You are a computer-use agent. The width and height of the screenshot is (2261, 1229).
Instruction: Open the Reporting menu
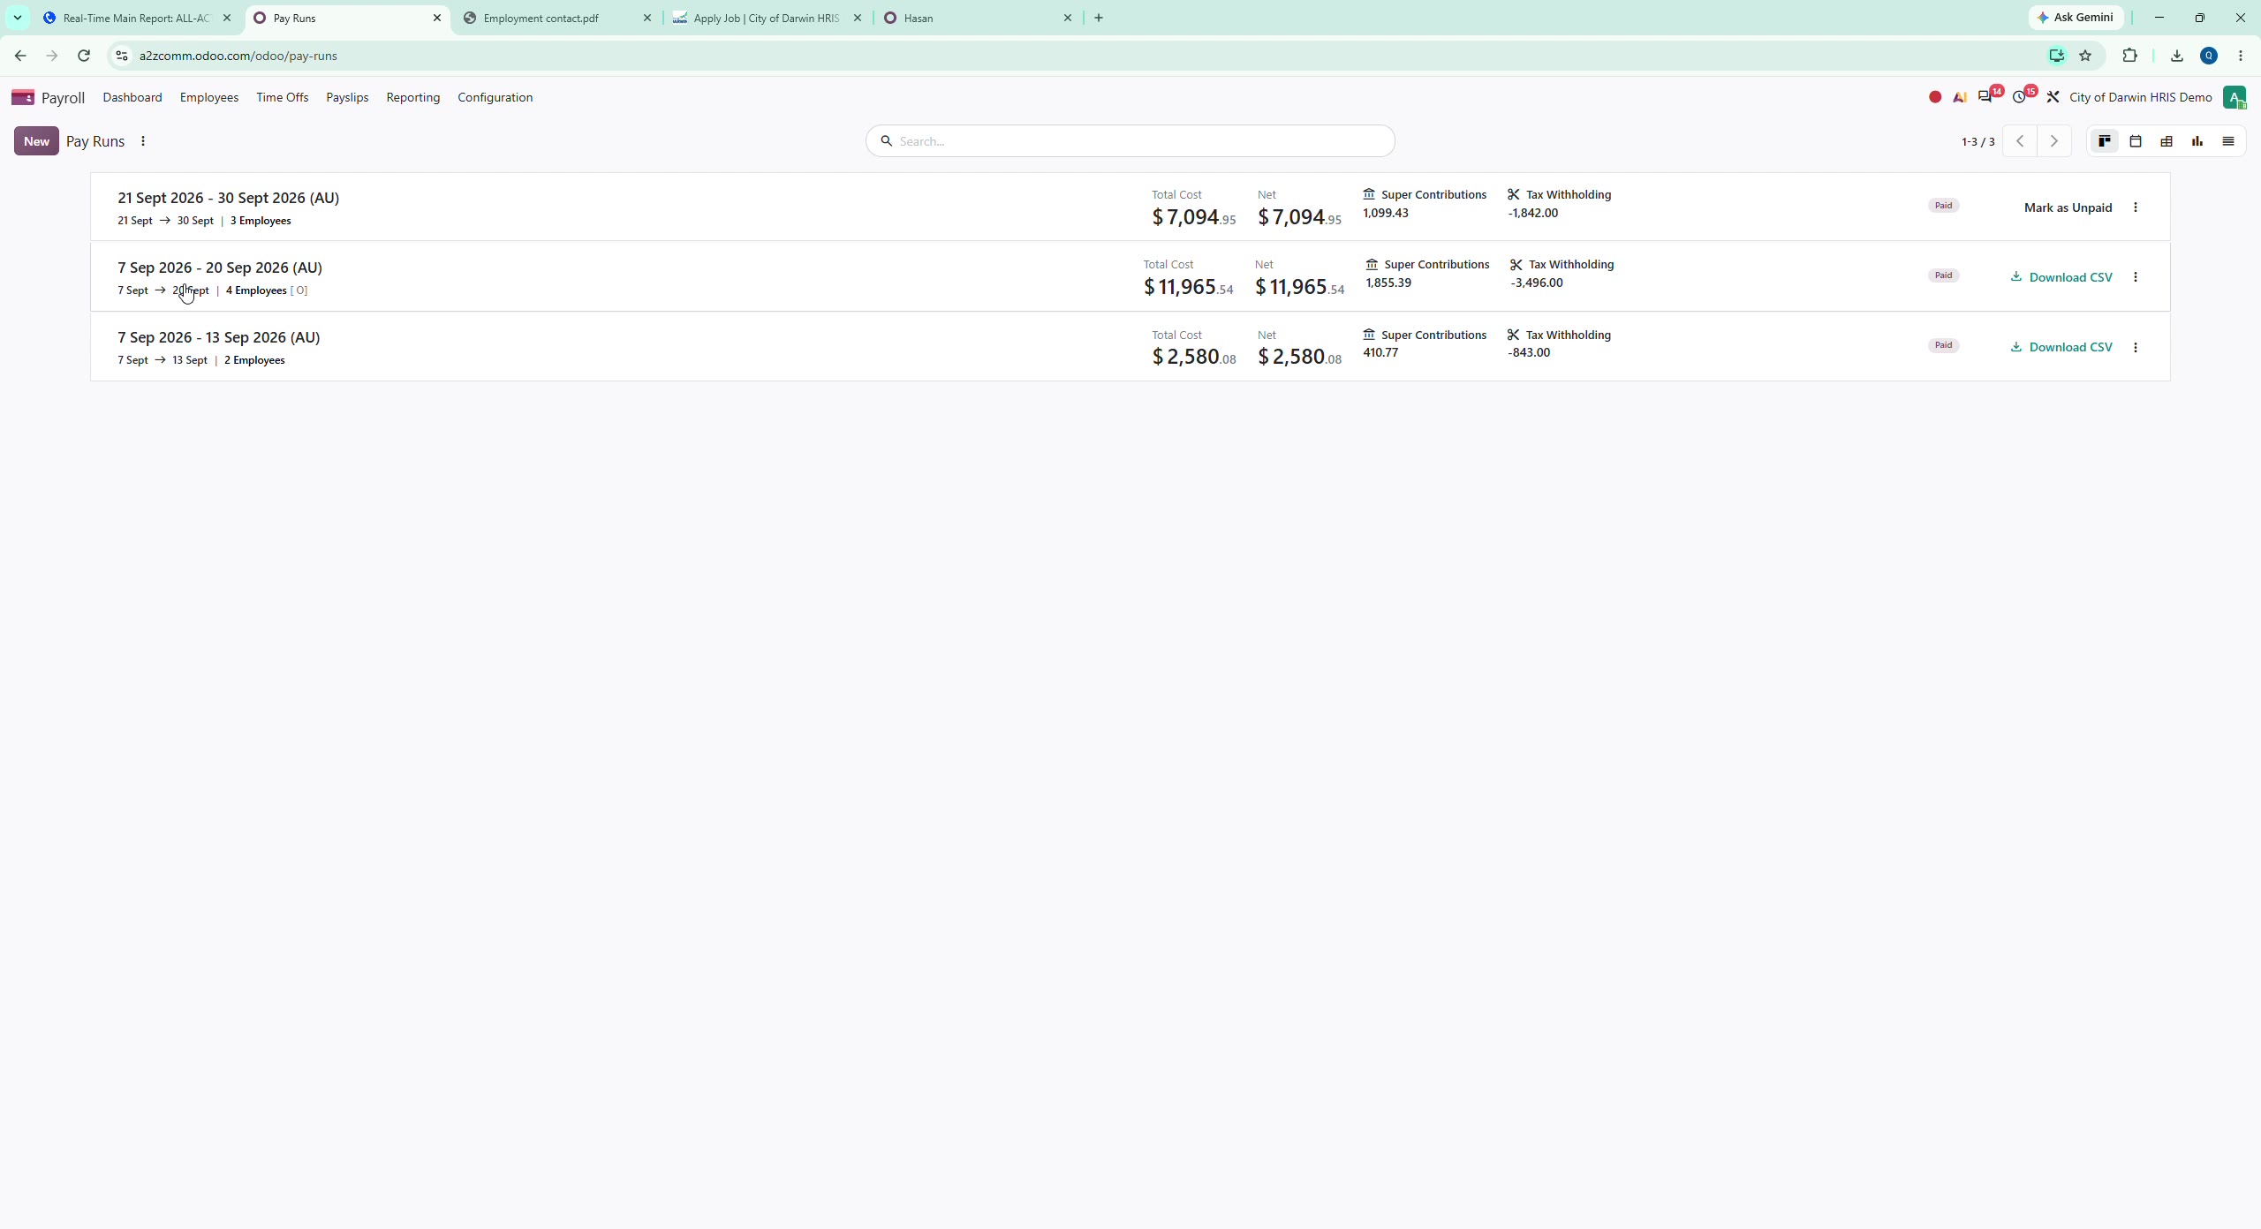pos(413,97)
